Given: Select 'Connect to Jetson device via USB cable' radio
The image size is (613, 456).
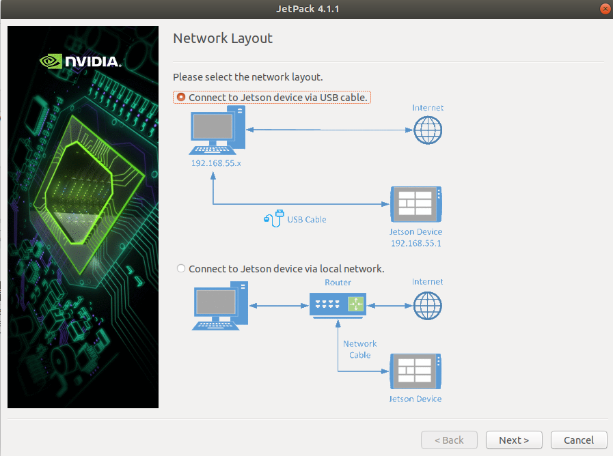Looking at the screenshot, I should [x=180, y=97].
